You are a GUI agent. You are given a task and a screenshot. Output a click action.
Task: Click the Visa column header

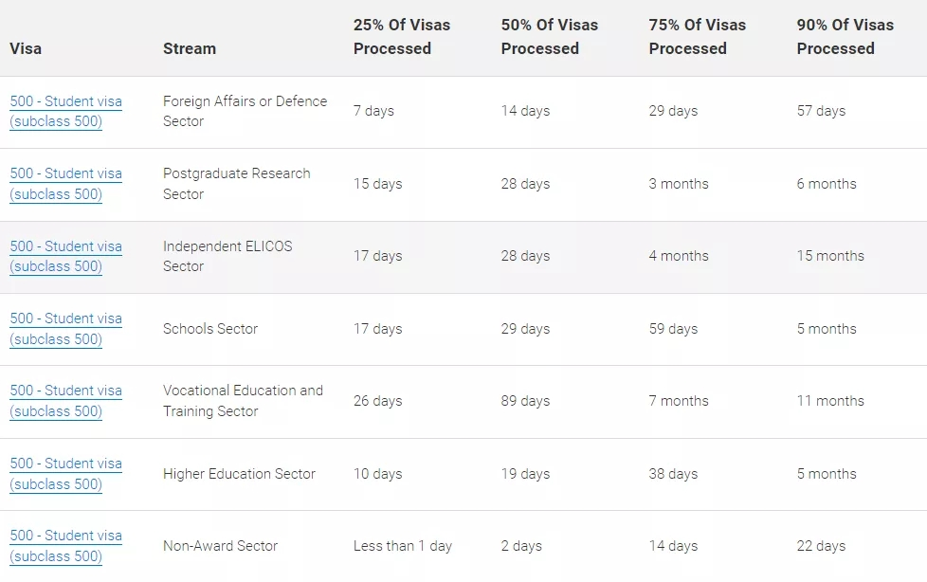pyautogui.click(x=26, y=48)
